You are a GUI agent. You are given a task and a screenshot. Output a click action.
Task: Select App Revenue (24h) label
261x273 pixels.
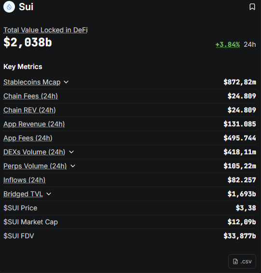(34, 124)
